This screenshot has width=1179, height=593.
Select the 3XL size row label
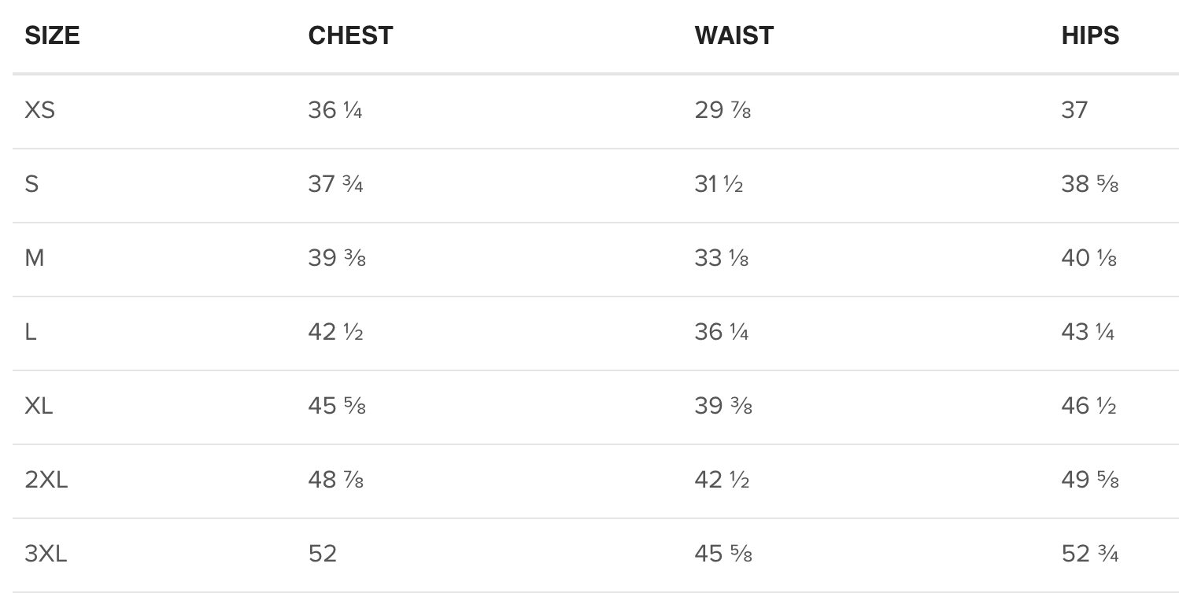click(46, 554)
